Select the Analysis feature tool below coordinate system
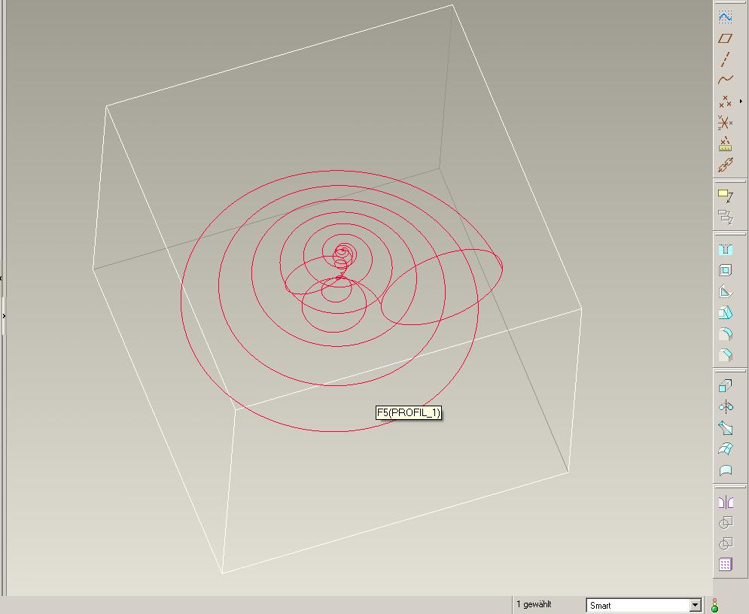The width and height of the screenshot is (749, 614). [725, 144]
